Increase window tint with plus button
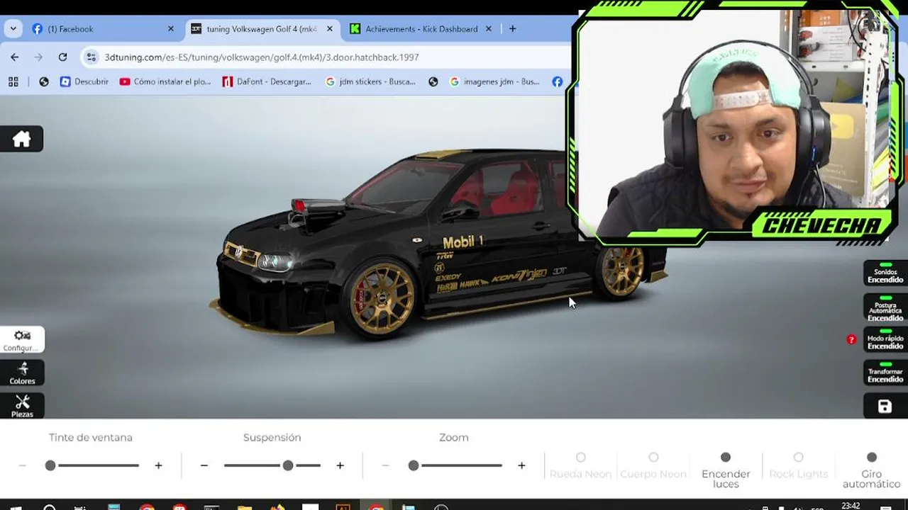Screen dimensions: 908x510 pos(158,465)
